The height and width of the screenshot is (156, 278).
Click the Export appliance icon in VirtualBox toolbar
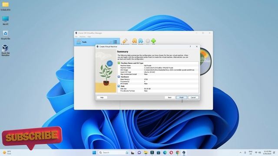141,41
